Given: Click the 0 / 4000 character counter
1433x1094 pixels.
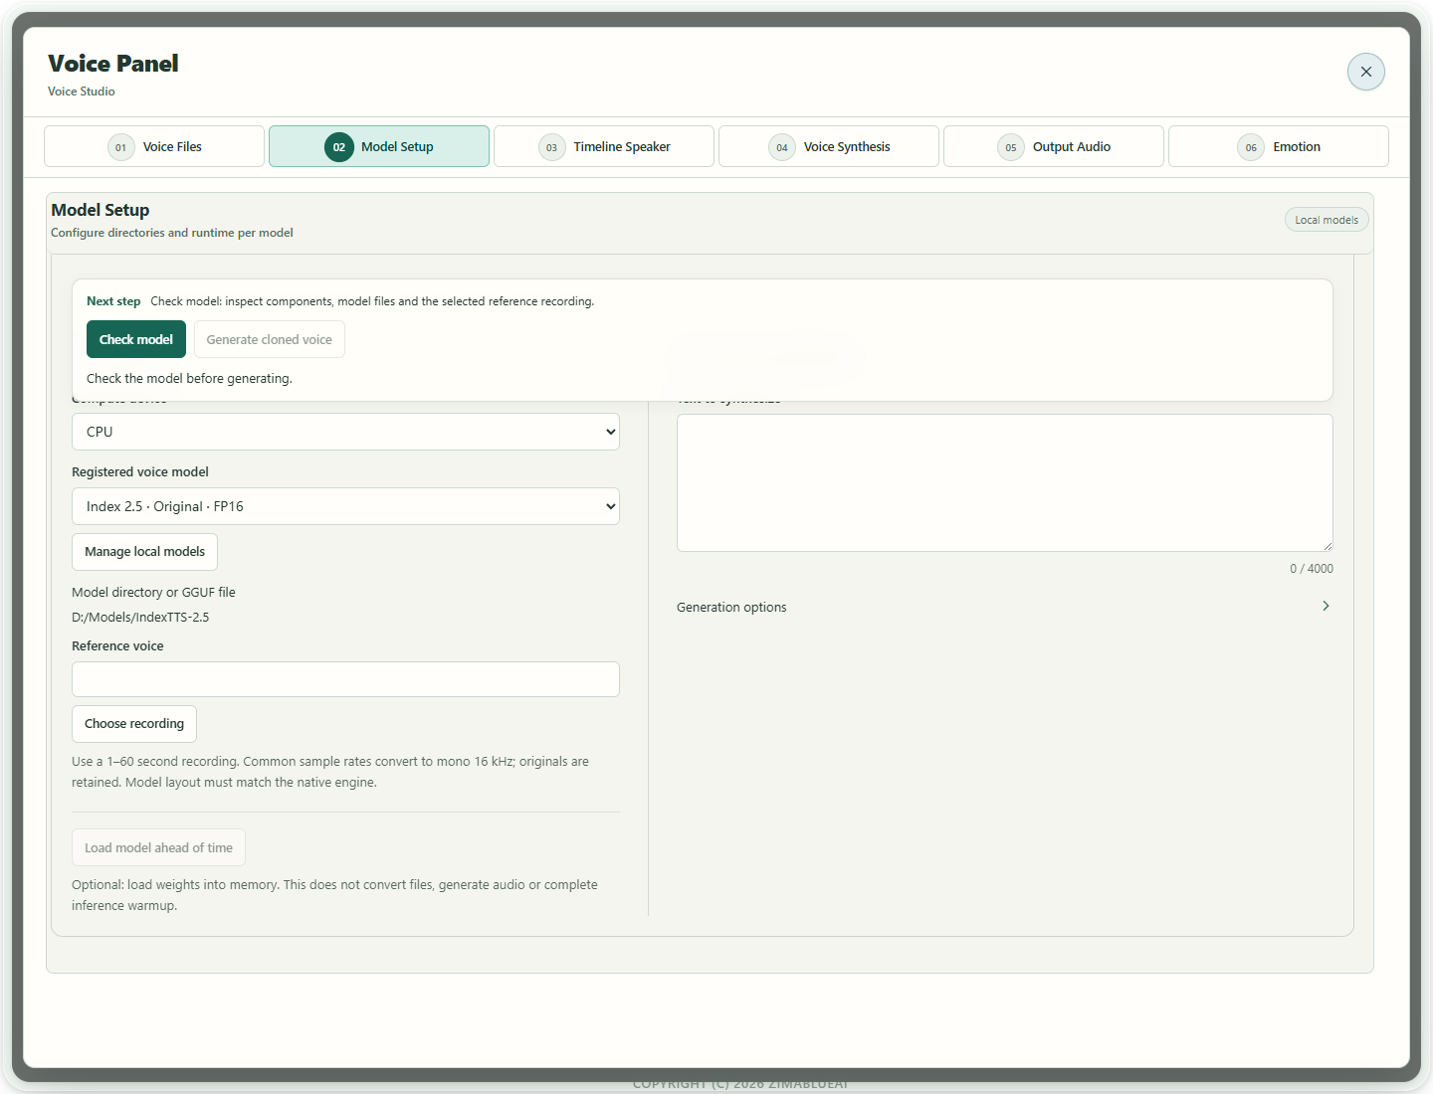Looking at the screenshot, I should [x=1312, y=569].
